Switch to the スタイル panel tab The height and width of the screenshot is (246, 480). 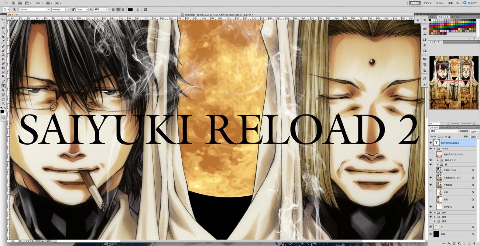coord(455,17)
